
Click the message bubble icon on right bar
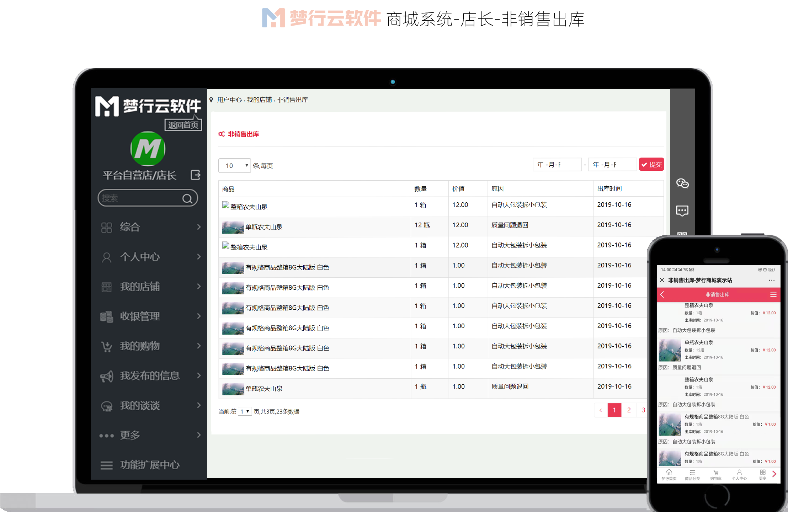[682, 211]
